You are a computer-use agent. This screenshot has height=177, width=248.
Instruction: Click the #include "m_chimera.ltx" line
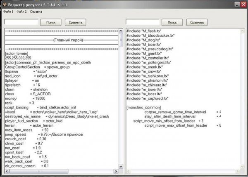click(147, 85)
